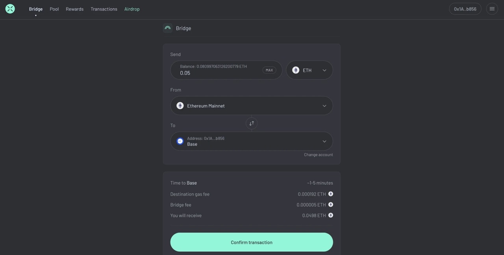The height and width of the screenshot is (255, 504).
Task: Click the swap direction arrows between From and To
Action: pyautogui.click(x=251, y=123)
